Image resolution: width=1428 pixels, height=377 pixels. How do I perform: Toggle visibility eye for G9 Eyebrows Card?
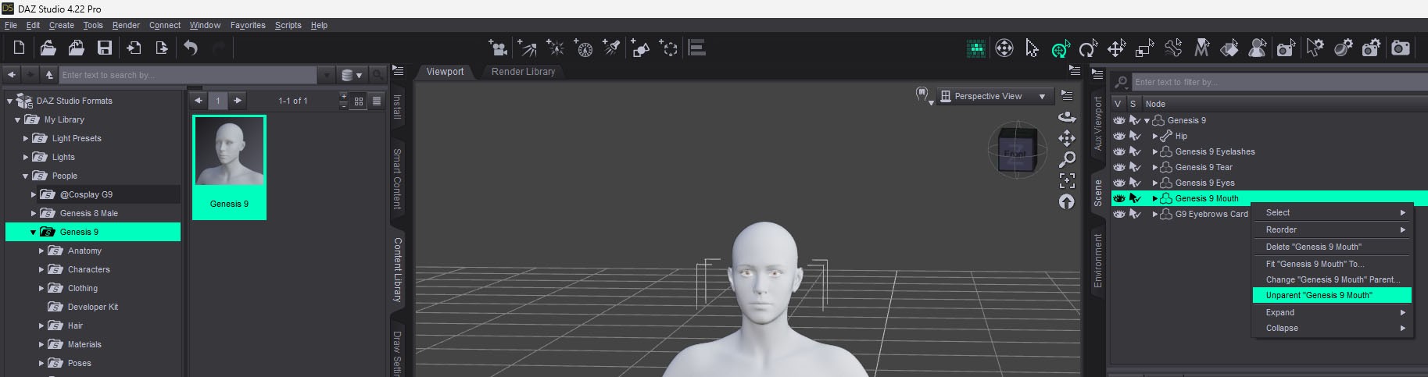(x=1118, y=214)
